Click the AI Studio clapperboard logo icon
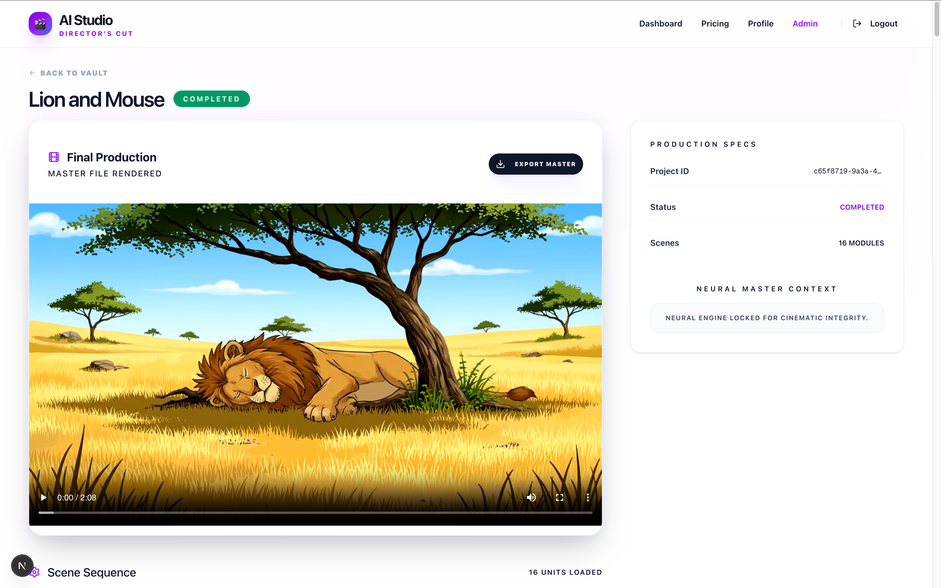Image resolution: width=941 pixels, height=588 pixels. (x=40, y=24)
